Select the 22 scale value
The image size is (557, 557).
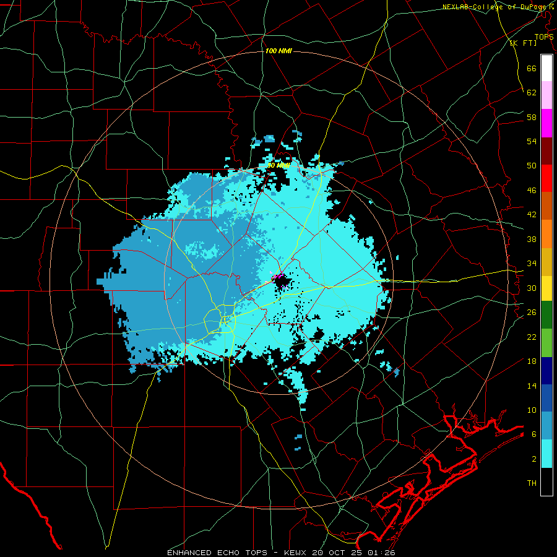click(532, 337)
